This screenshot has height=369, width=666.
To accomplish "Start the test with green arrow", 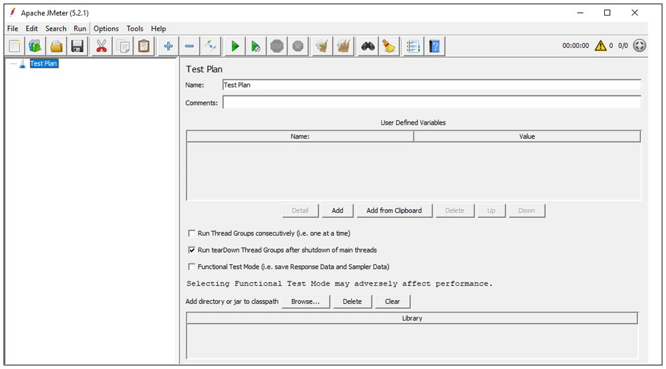I will coord(235,46).
